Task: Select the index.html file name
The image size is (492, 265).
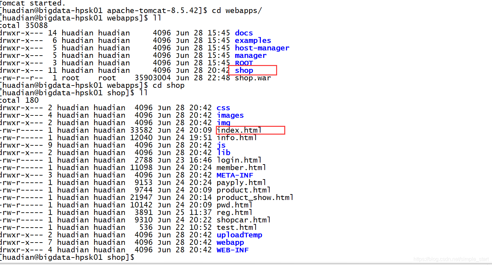Action: click(x=239, y=130)
